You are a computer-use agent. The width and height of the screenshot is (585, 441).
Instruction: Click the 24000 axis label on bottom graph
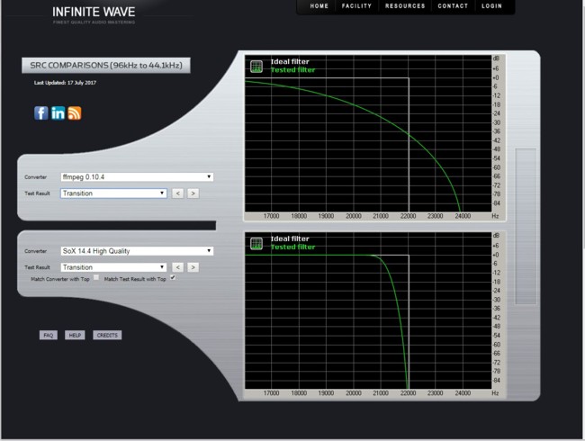pyautogui.click(x=463, y=393)
